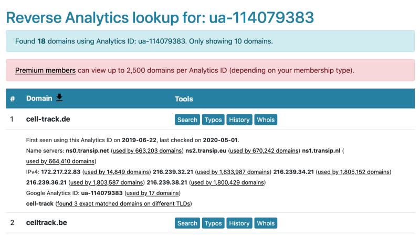420x237 pixels.
Task: Open 'used by 1,833,987 domains' link
Action: click(x=233, y=172)
